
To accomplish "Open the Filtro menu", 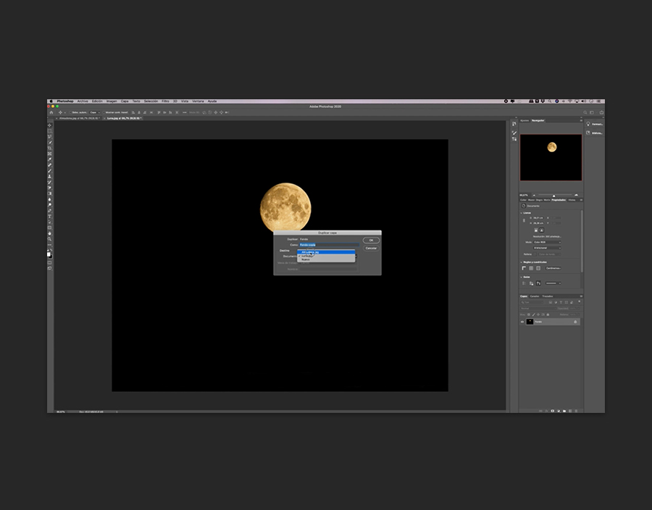I will [x=165, y=101].
